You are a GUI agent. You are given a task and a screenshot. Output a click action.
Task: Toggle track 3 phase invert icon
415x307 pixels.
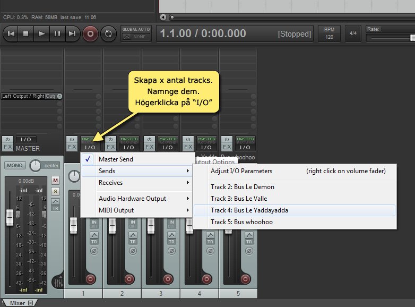click(x=171, y=251)
